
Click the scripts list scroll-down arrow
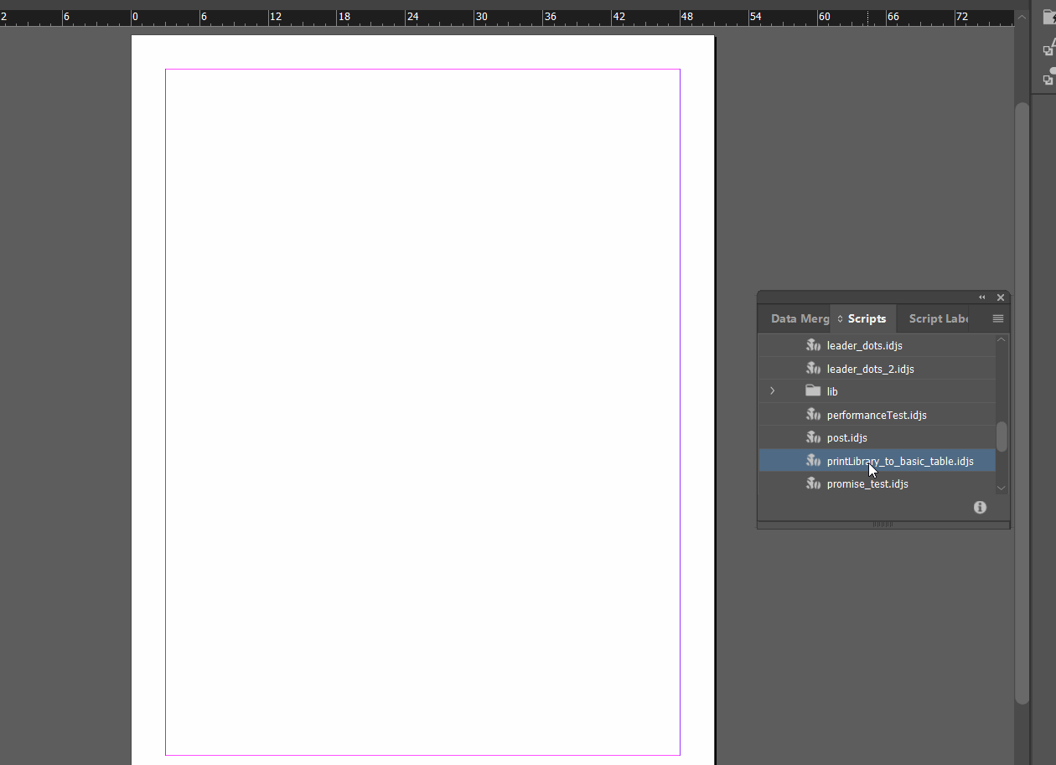(1002, 488)
